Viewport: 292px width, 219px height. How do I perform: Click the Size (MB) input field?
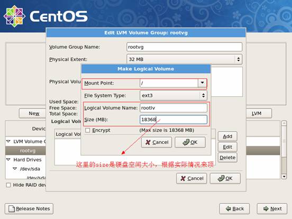[174, 120]
